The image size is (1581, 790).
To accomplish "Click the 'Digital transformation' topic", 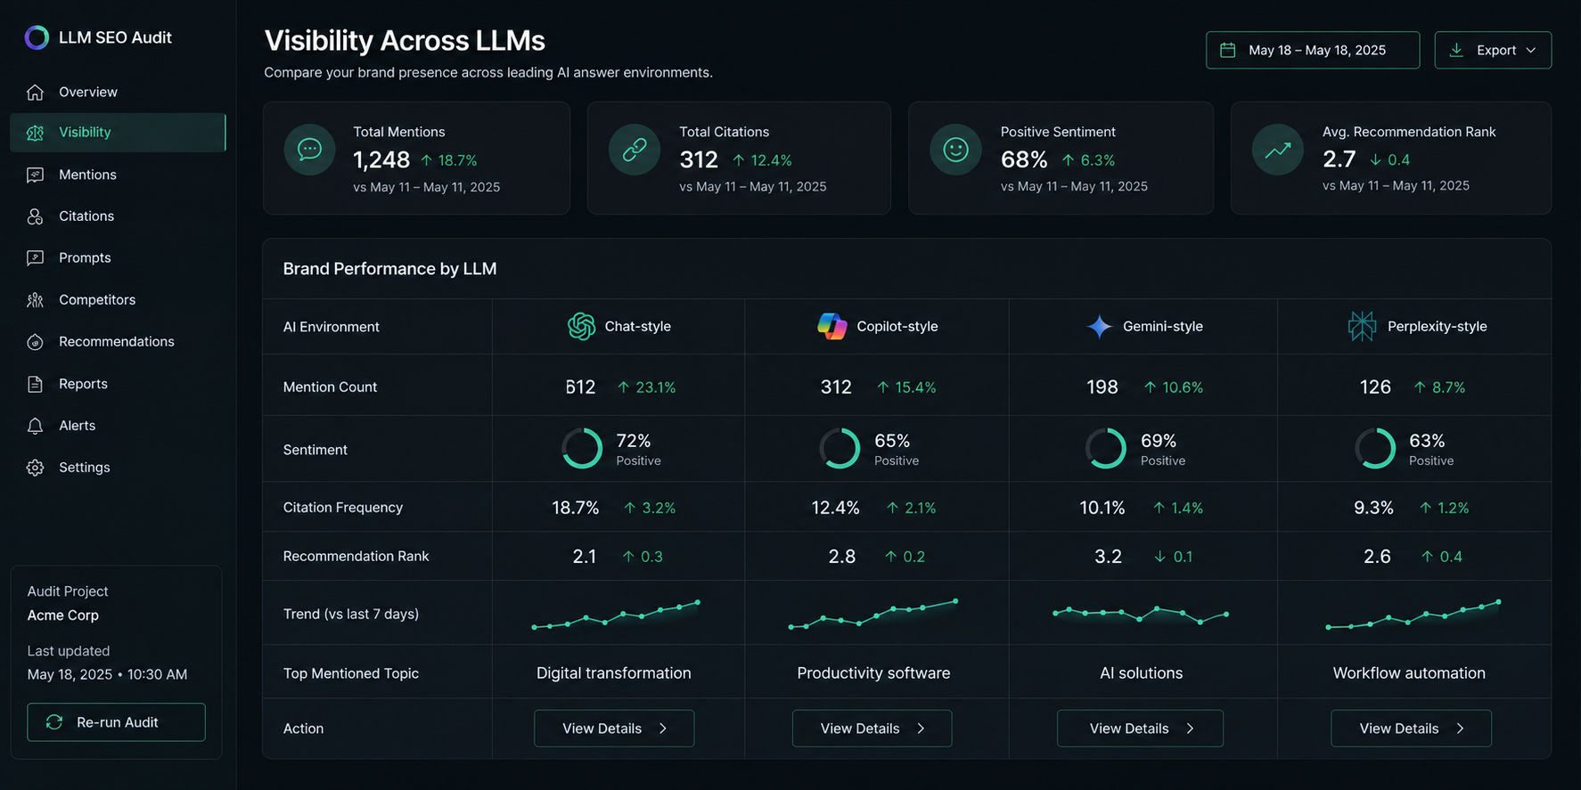I will click(614, 673).
